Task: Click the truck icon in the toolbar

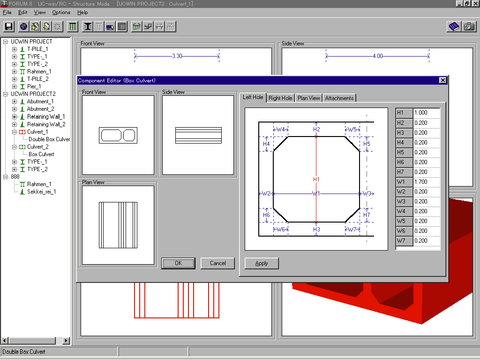Action: 110,27
